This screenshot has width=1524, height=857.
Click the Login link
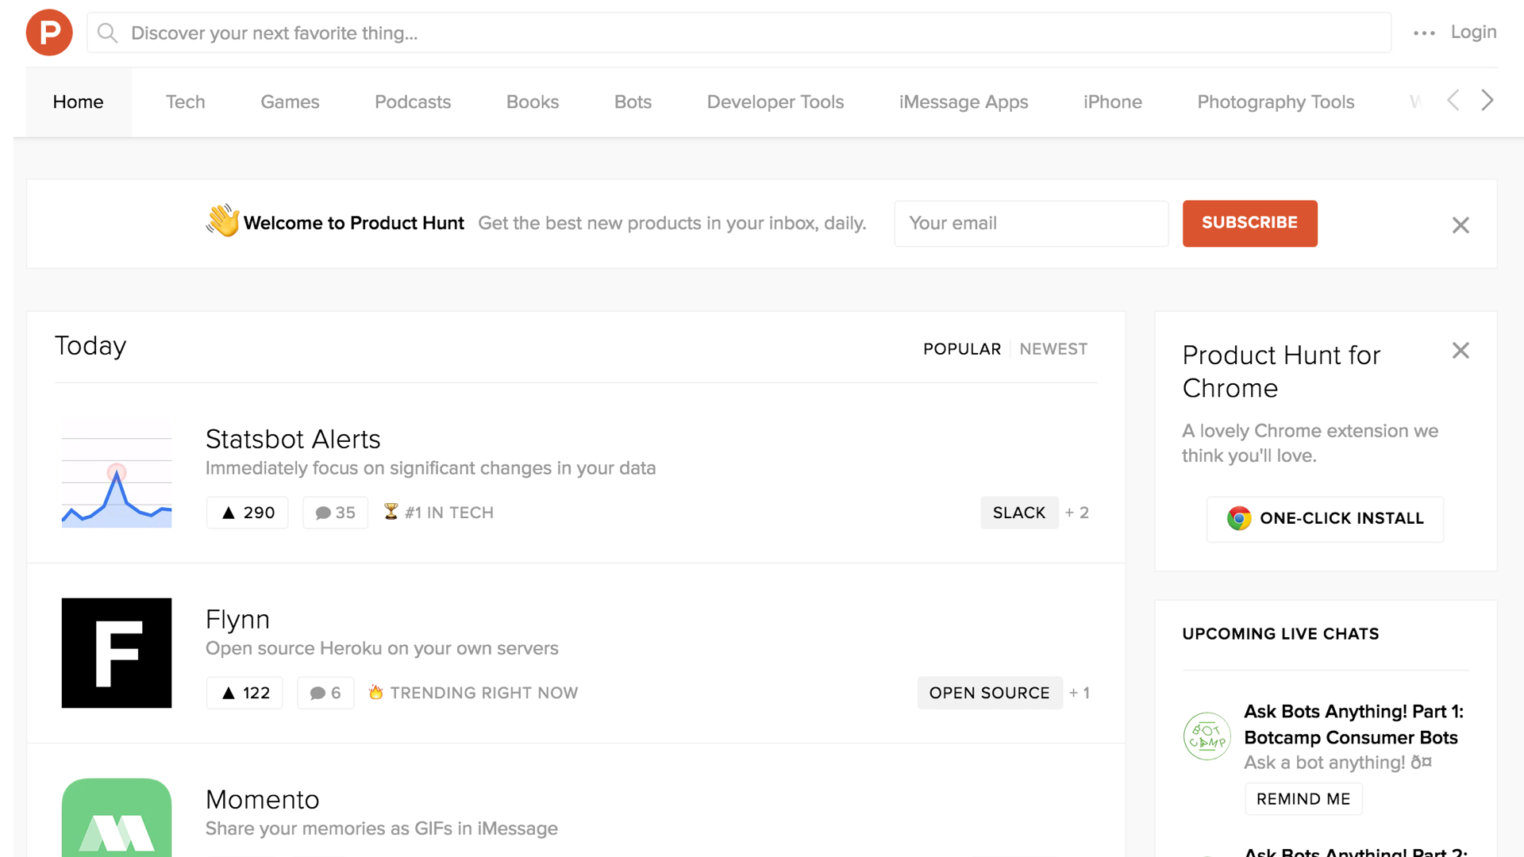[x=1473, y=32]
